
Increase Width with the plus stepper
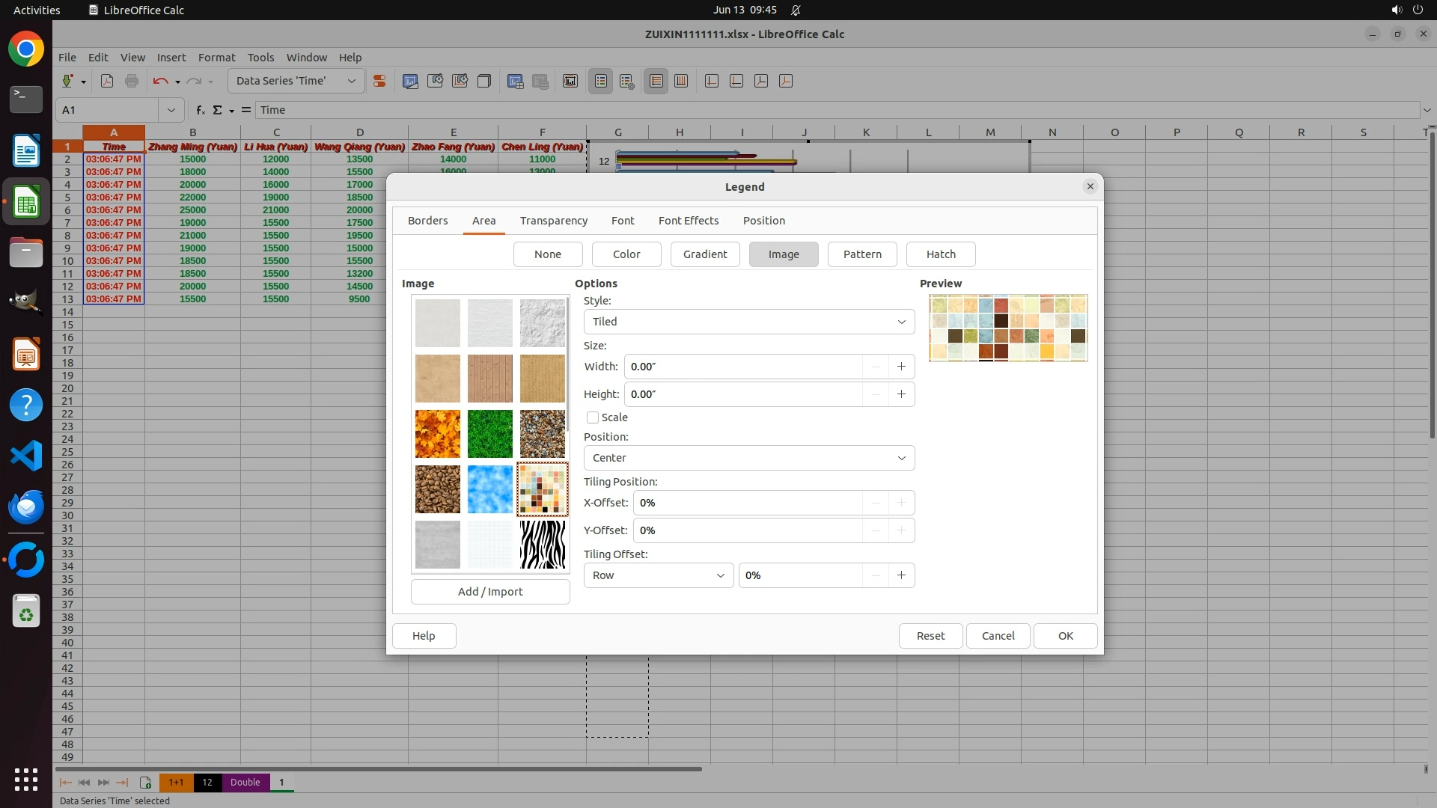[901, 367]
